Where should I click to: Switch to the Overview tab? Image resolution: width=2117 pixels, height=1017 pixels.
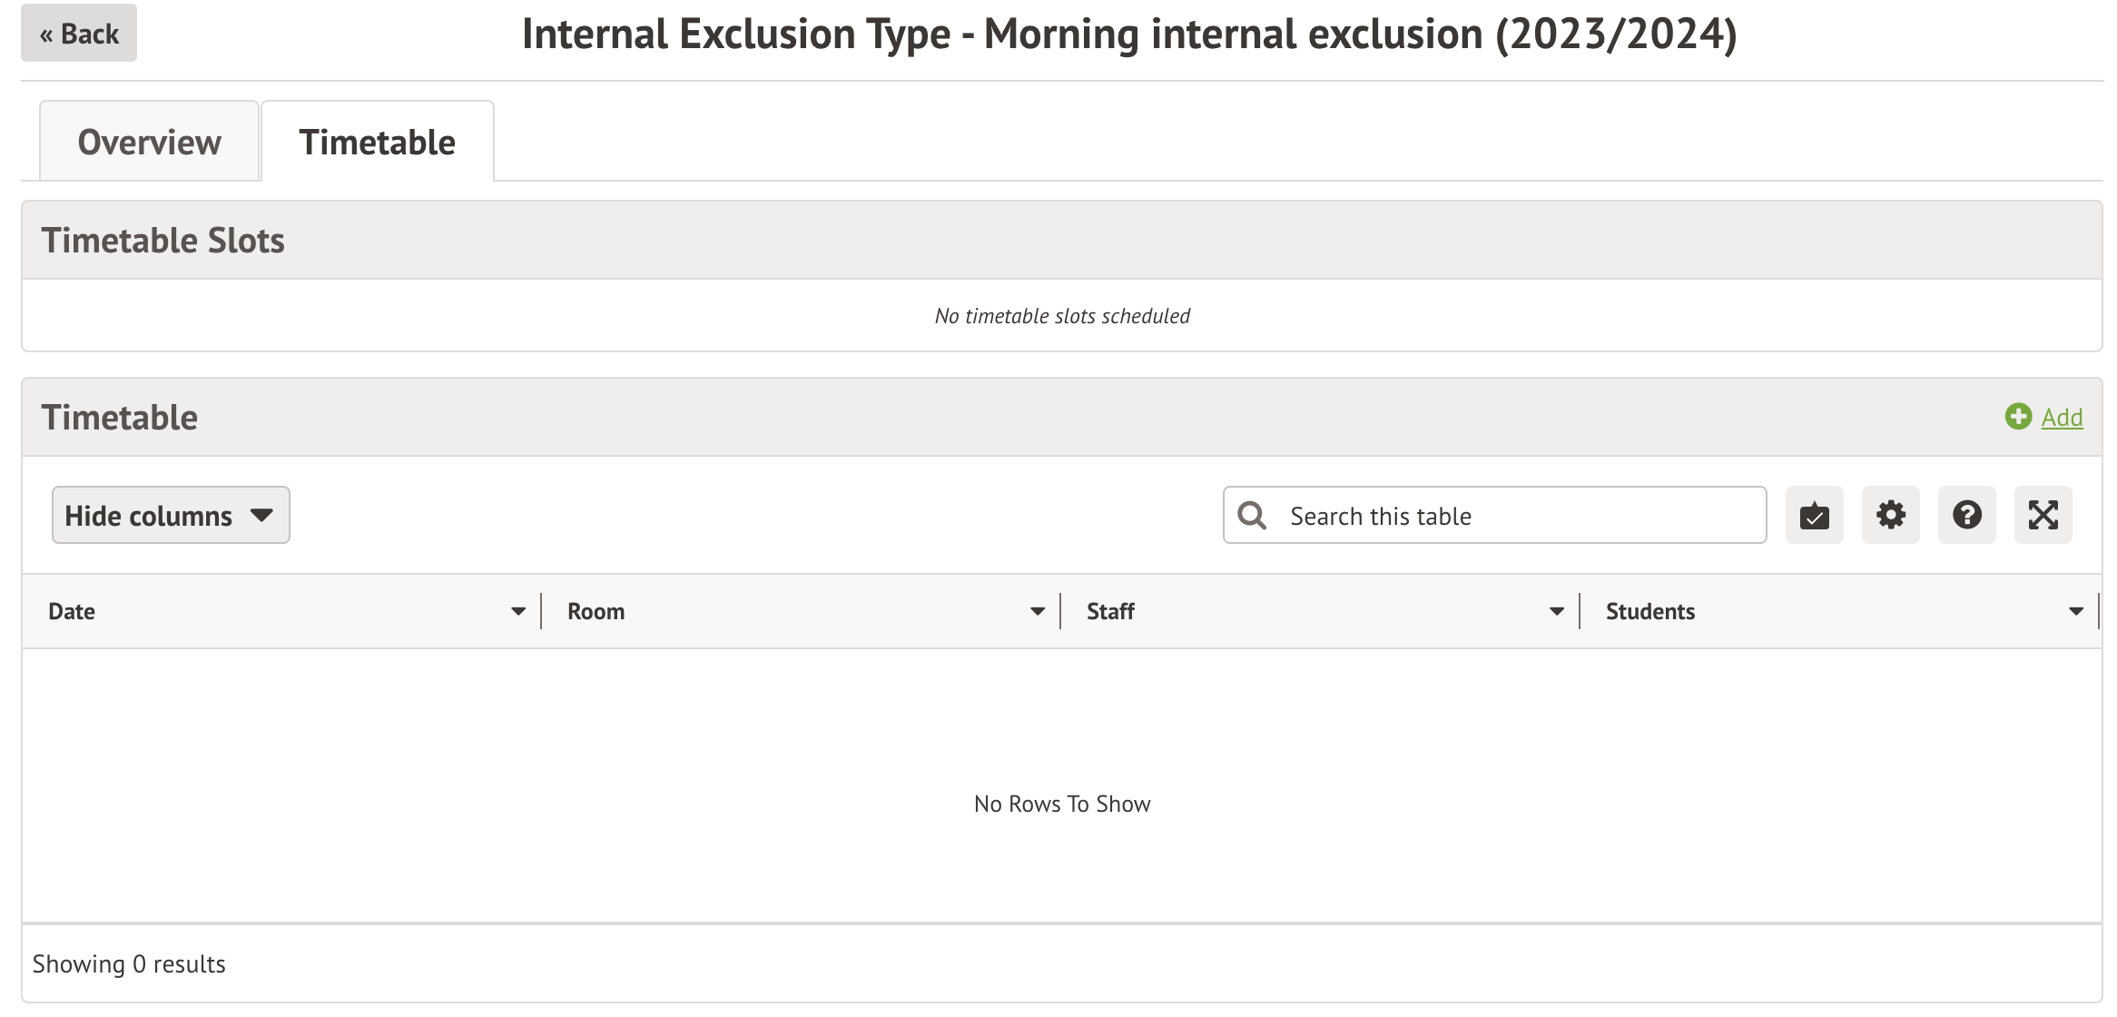[x=150, y=143]
